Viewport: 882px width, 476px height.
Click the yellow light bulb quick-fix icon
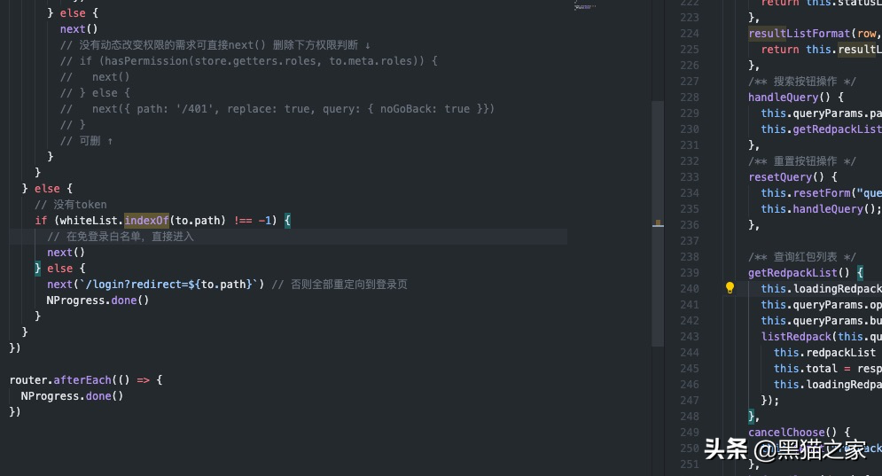730,288
